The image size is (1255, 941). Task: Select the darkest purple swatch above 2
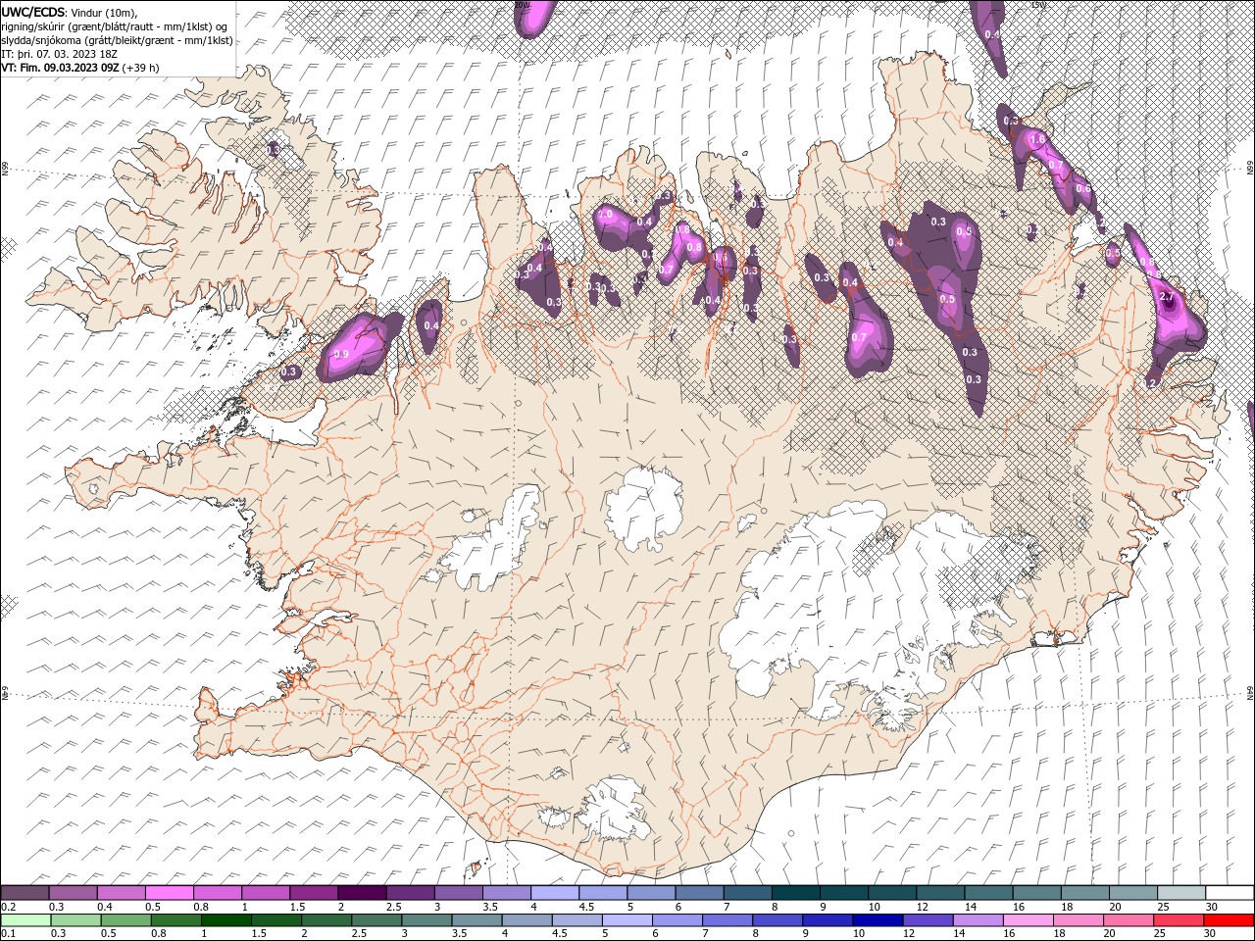(x=362, y=893)
